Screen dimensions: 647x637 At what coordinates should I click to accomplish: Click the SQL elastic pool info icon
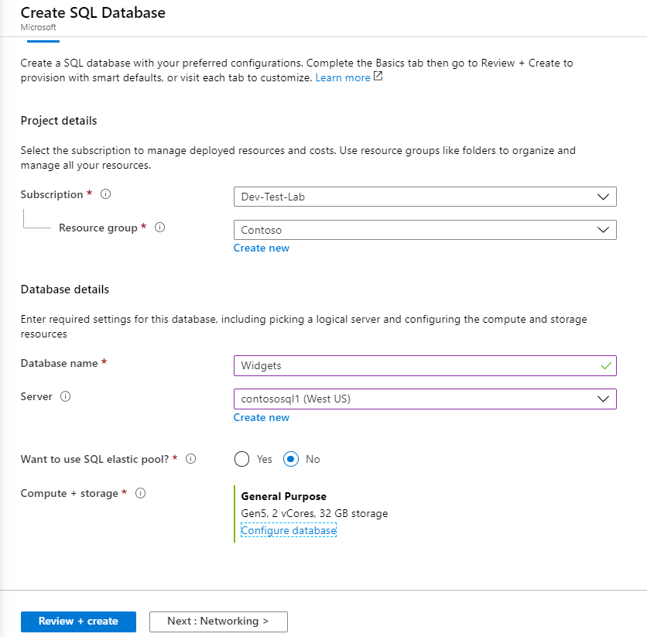point(190,459)
